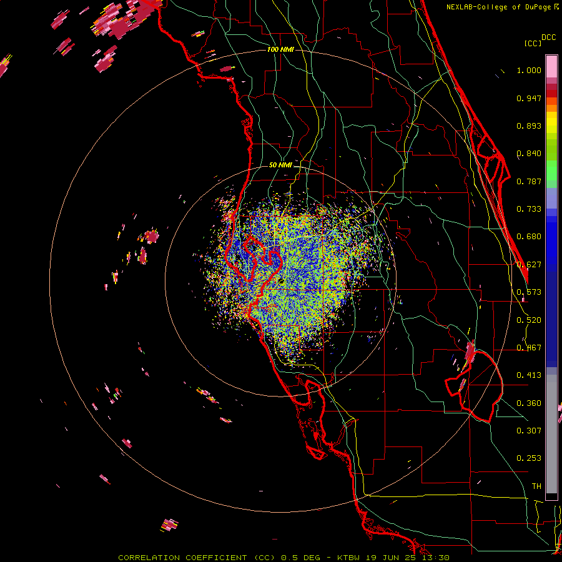562x562 pixels.
Task: Click the light pink segment of the color bar
Action: coord(551,66)
